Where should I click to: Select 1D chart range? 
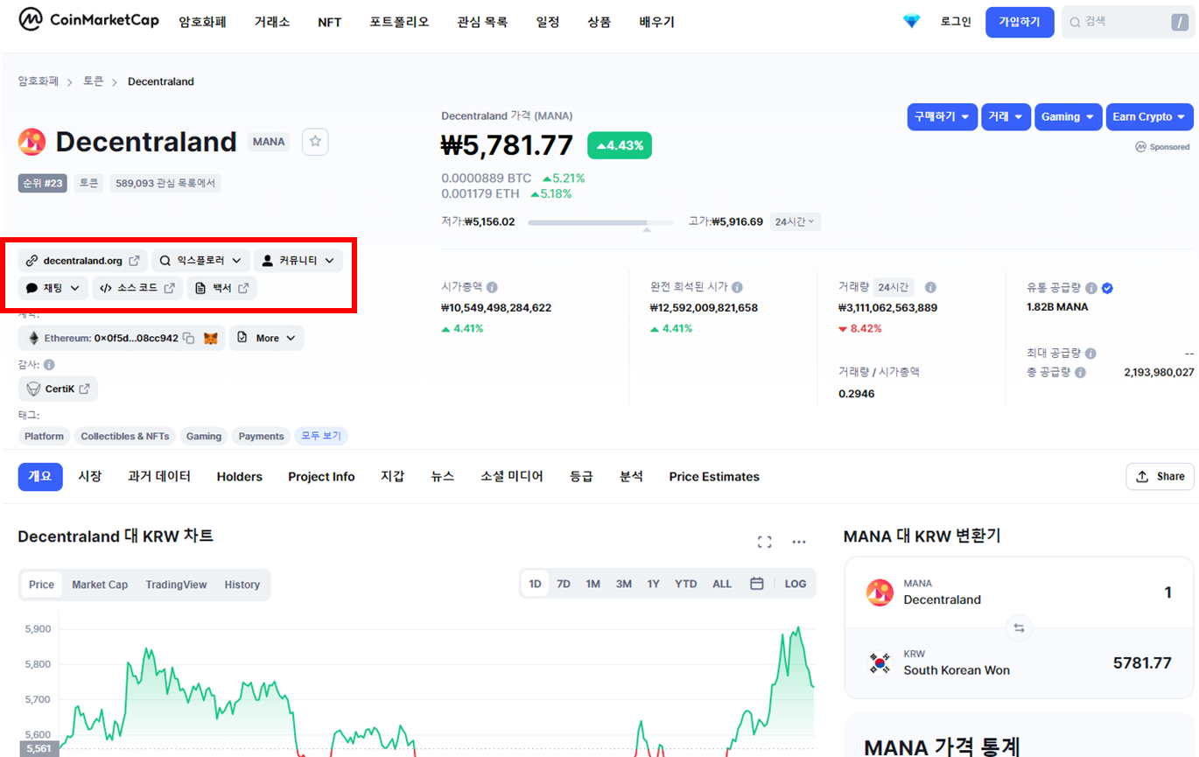pyautogui.click(x=535, y=584)
